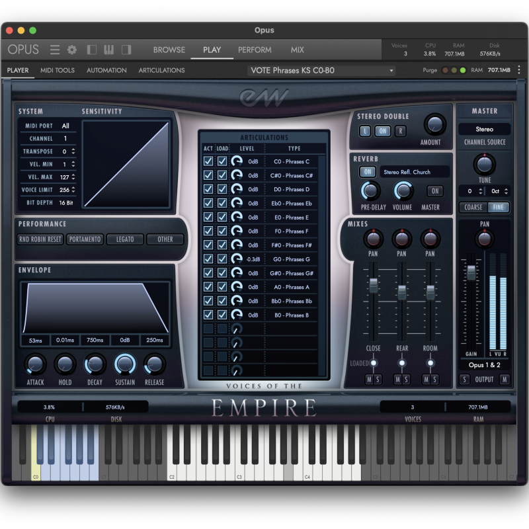529x529 pixels.
Task: Open the Opus hamburger menu
Action: (55, 50)
